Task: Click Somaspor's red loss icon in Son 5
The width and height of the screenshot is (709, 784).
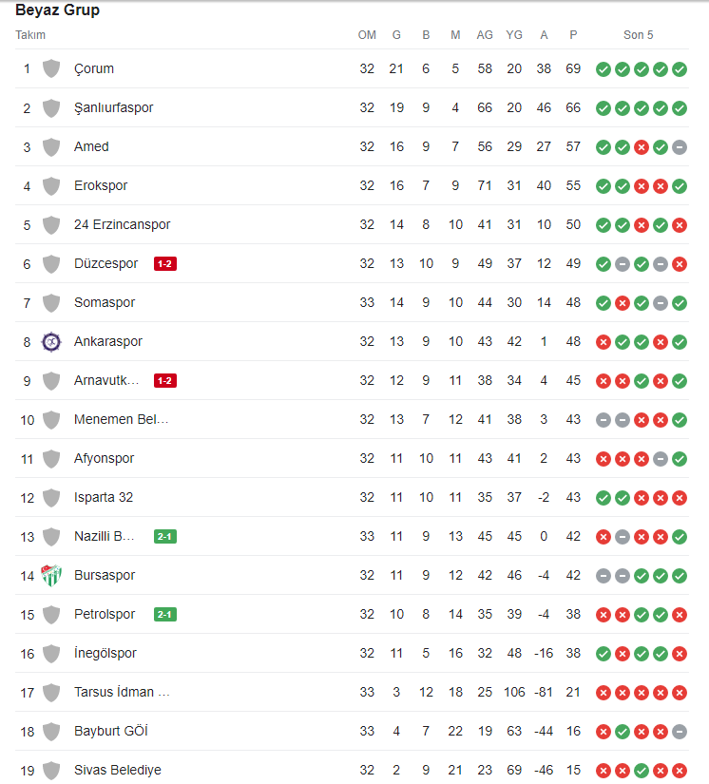Action: (x=623, y=303)
